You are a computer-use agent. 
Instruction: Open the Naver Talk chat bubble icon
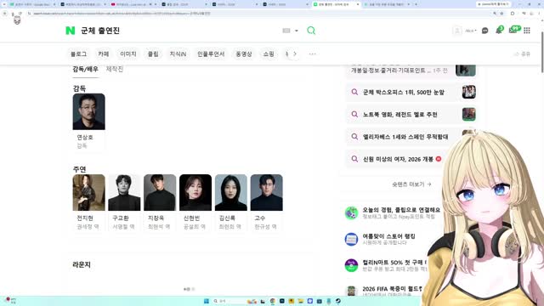point(485,31)
